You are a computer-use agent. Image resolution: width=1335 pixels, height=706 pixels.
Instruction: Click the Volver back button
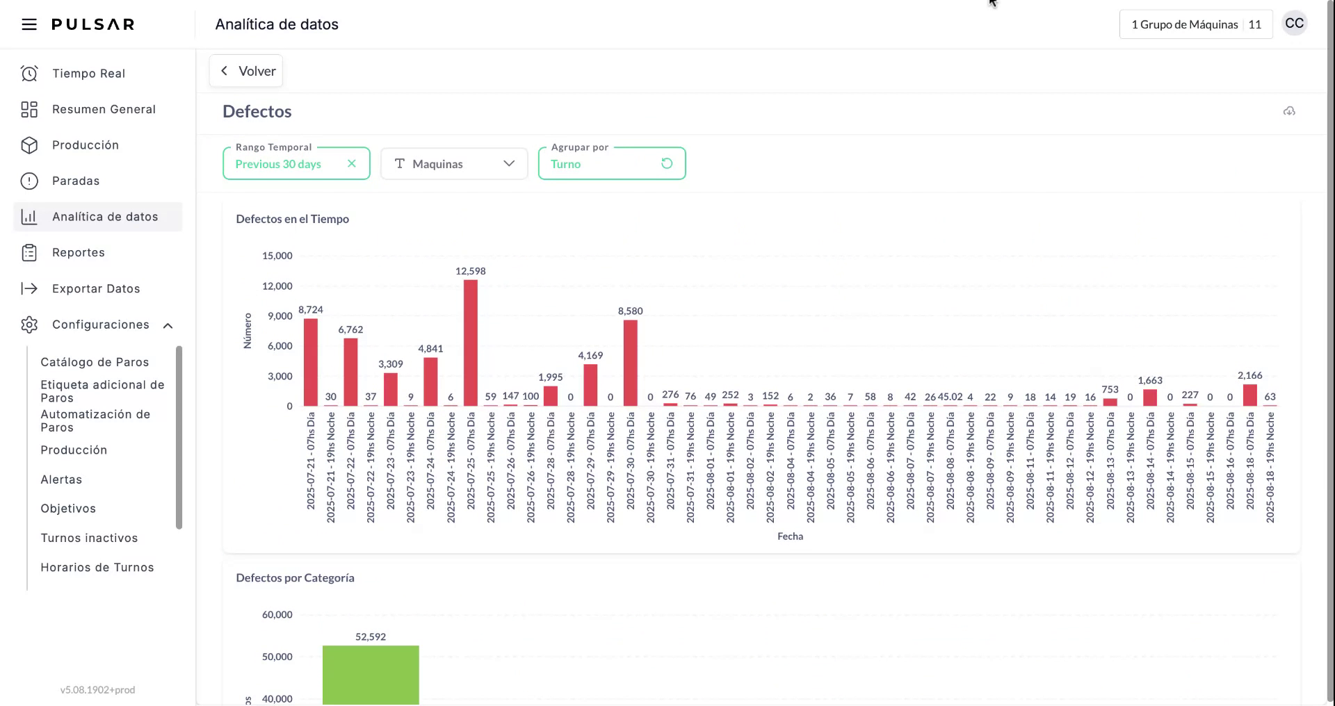click(x=245, y=70)
